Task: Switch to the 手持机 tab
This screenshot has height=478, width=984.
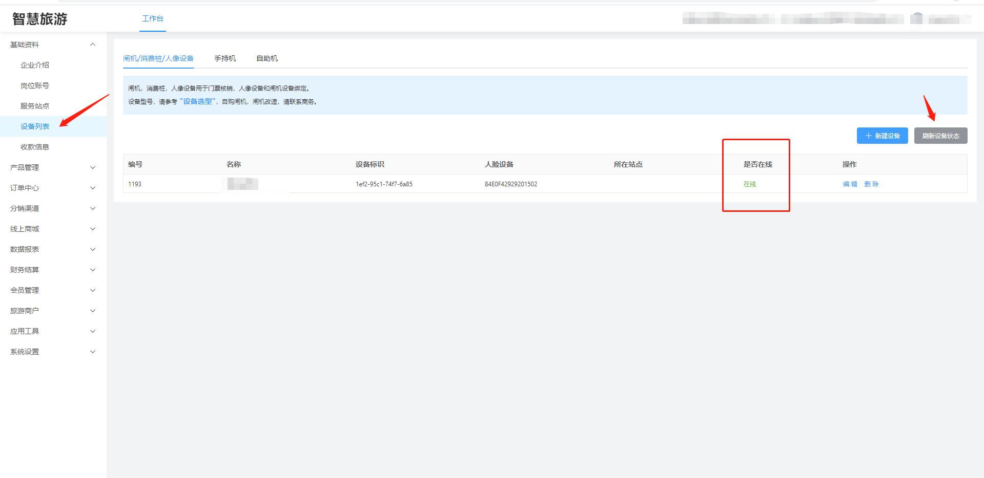Action: [x=225, y=58]
